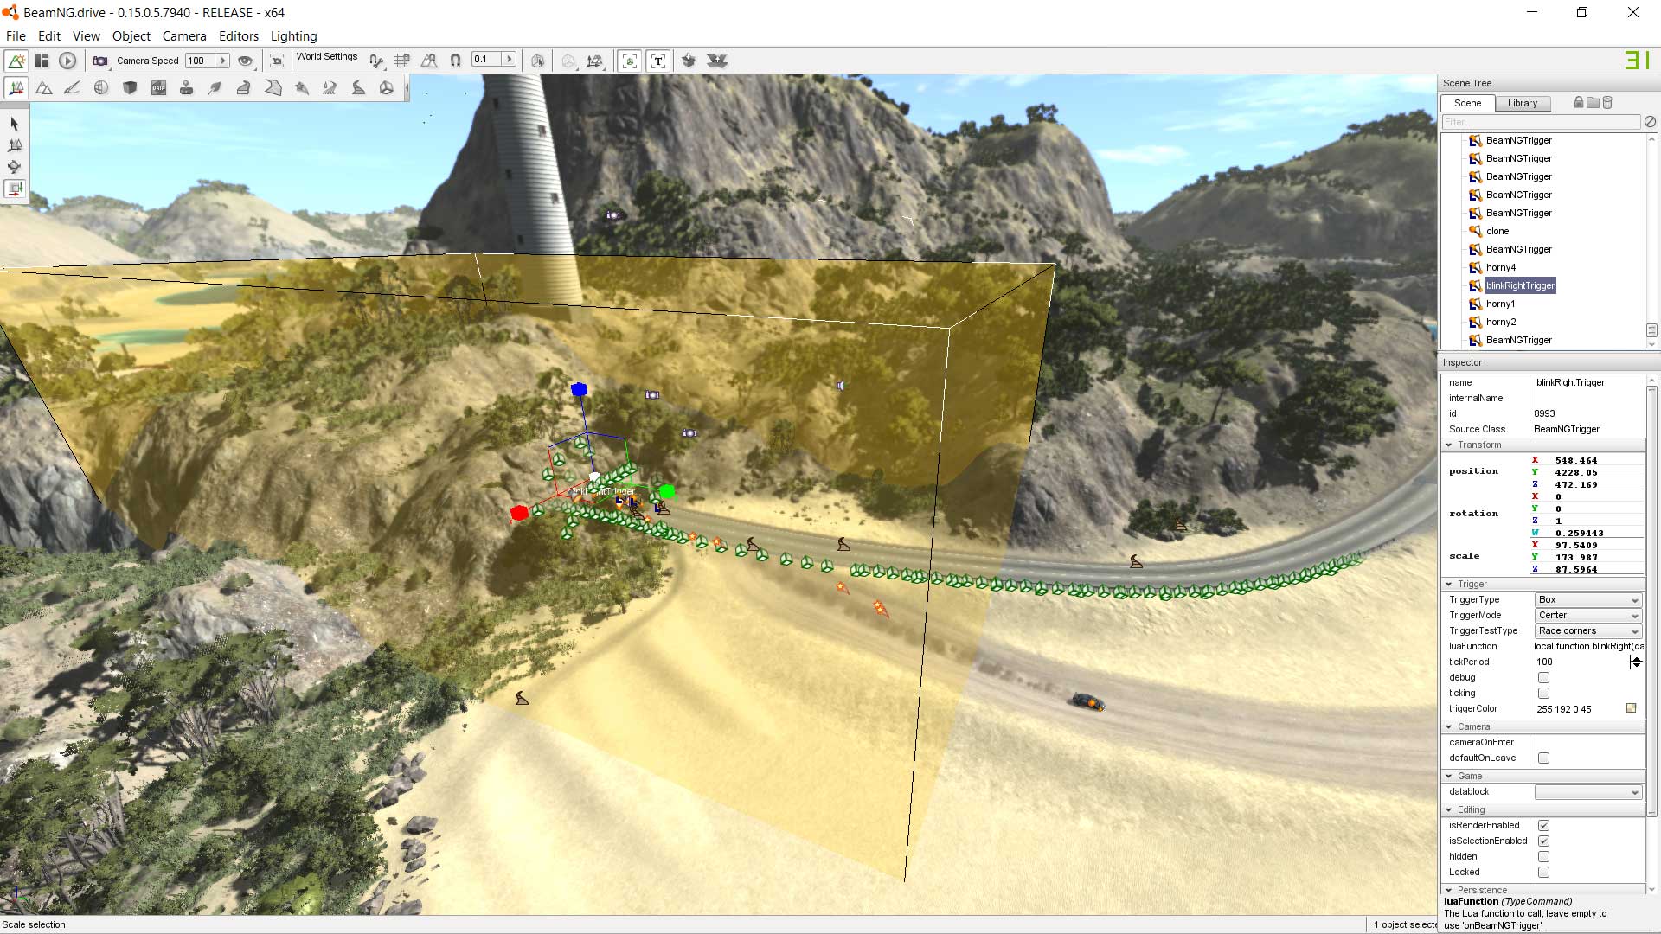The width and height of the screenshot is (1661, 934).
Task: Open the Datablock Editor icon
Action: [x=158, y=87]
